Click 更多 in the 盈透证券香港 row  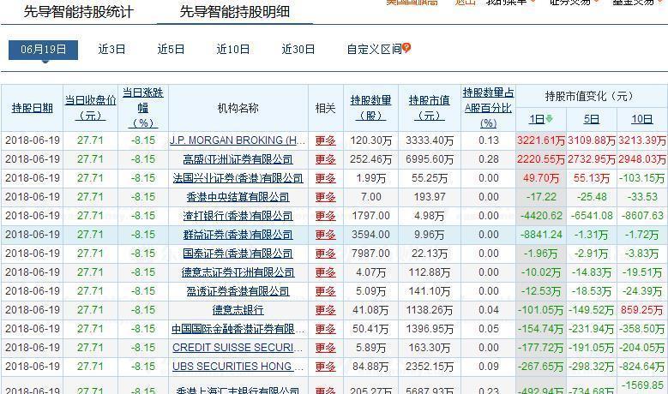[326, 291]
